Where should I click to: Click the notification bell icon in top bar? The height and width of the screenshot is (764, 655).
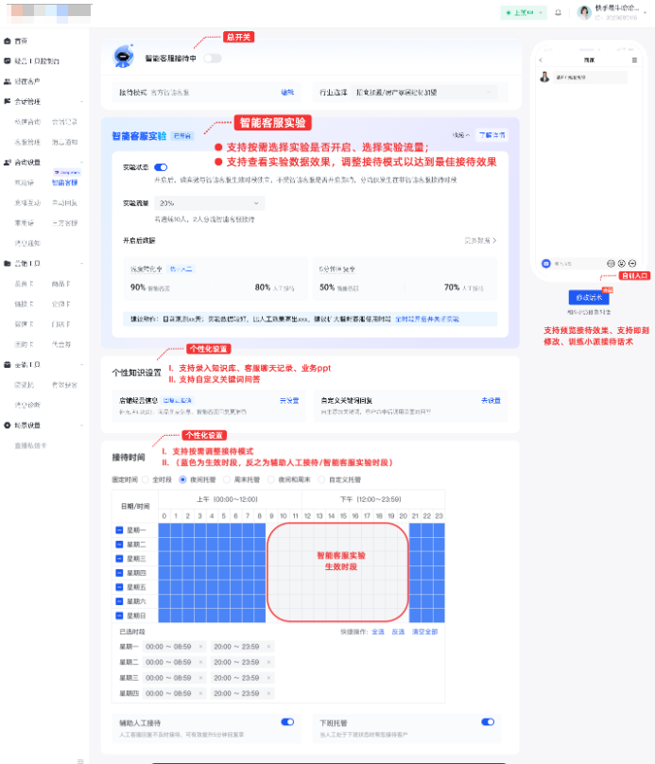click(x=558, y=12)
